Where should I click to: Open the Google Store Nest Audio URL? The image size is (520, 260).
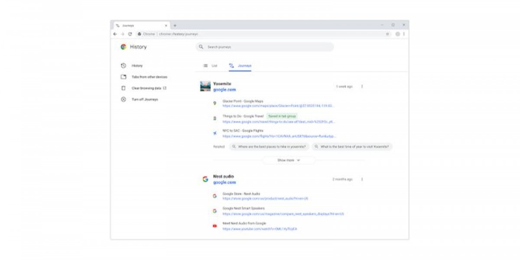point(265,198)
